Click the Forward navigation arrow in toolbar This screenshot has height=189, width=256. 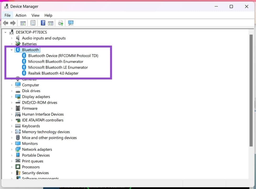(13, 23)
